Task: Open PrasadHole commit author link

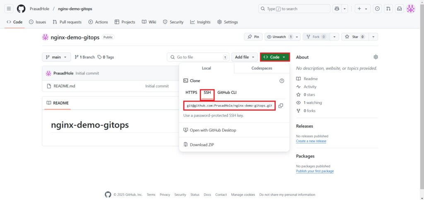Action: [63, 73]
